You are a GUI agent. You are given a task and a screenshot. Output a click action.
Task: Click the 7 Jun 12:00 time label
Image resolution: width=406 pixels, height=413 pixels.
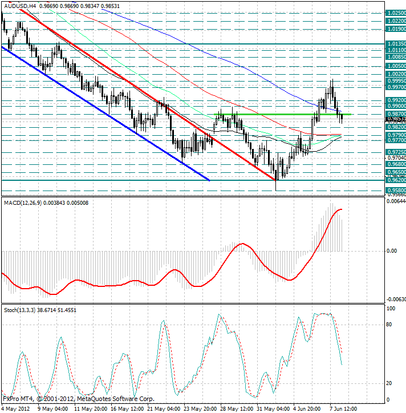point(344,409)
